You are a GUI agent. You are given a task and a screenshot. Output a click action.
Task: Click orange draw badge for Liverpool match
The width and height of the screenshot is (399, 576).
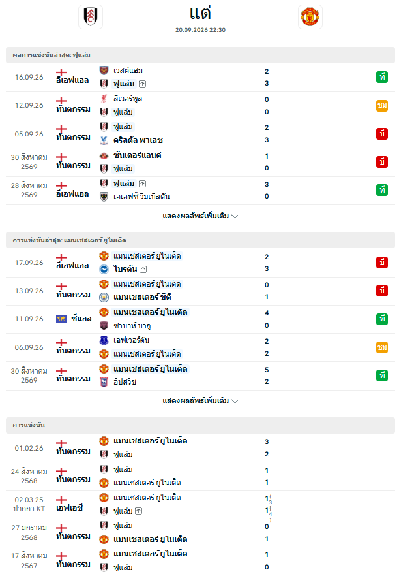click(382, 105)
